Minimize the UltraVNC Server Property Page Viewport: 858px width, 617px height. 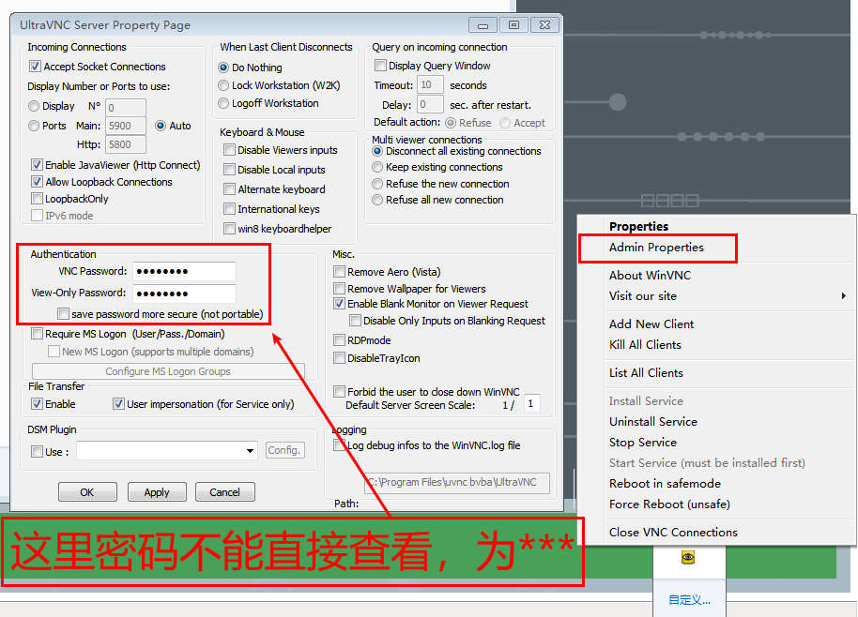483,25
